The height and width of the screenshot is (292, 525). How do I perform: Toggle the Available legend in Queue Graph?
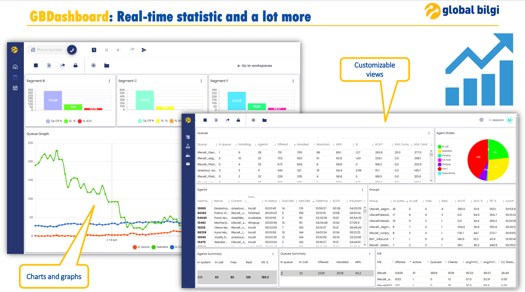pos(160,247)
